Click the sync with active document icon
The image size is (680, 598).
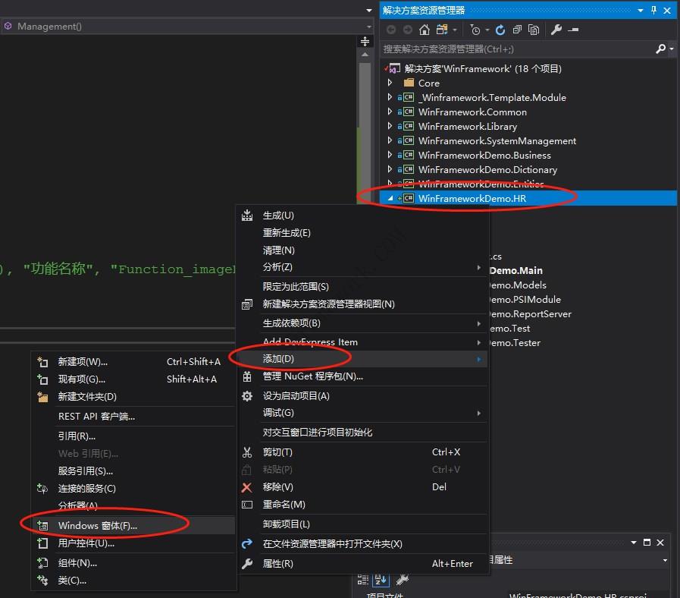pos(441,30)
